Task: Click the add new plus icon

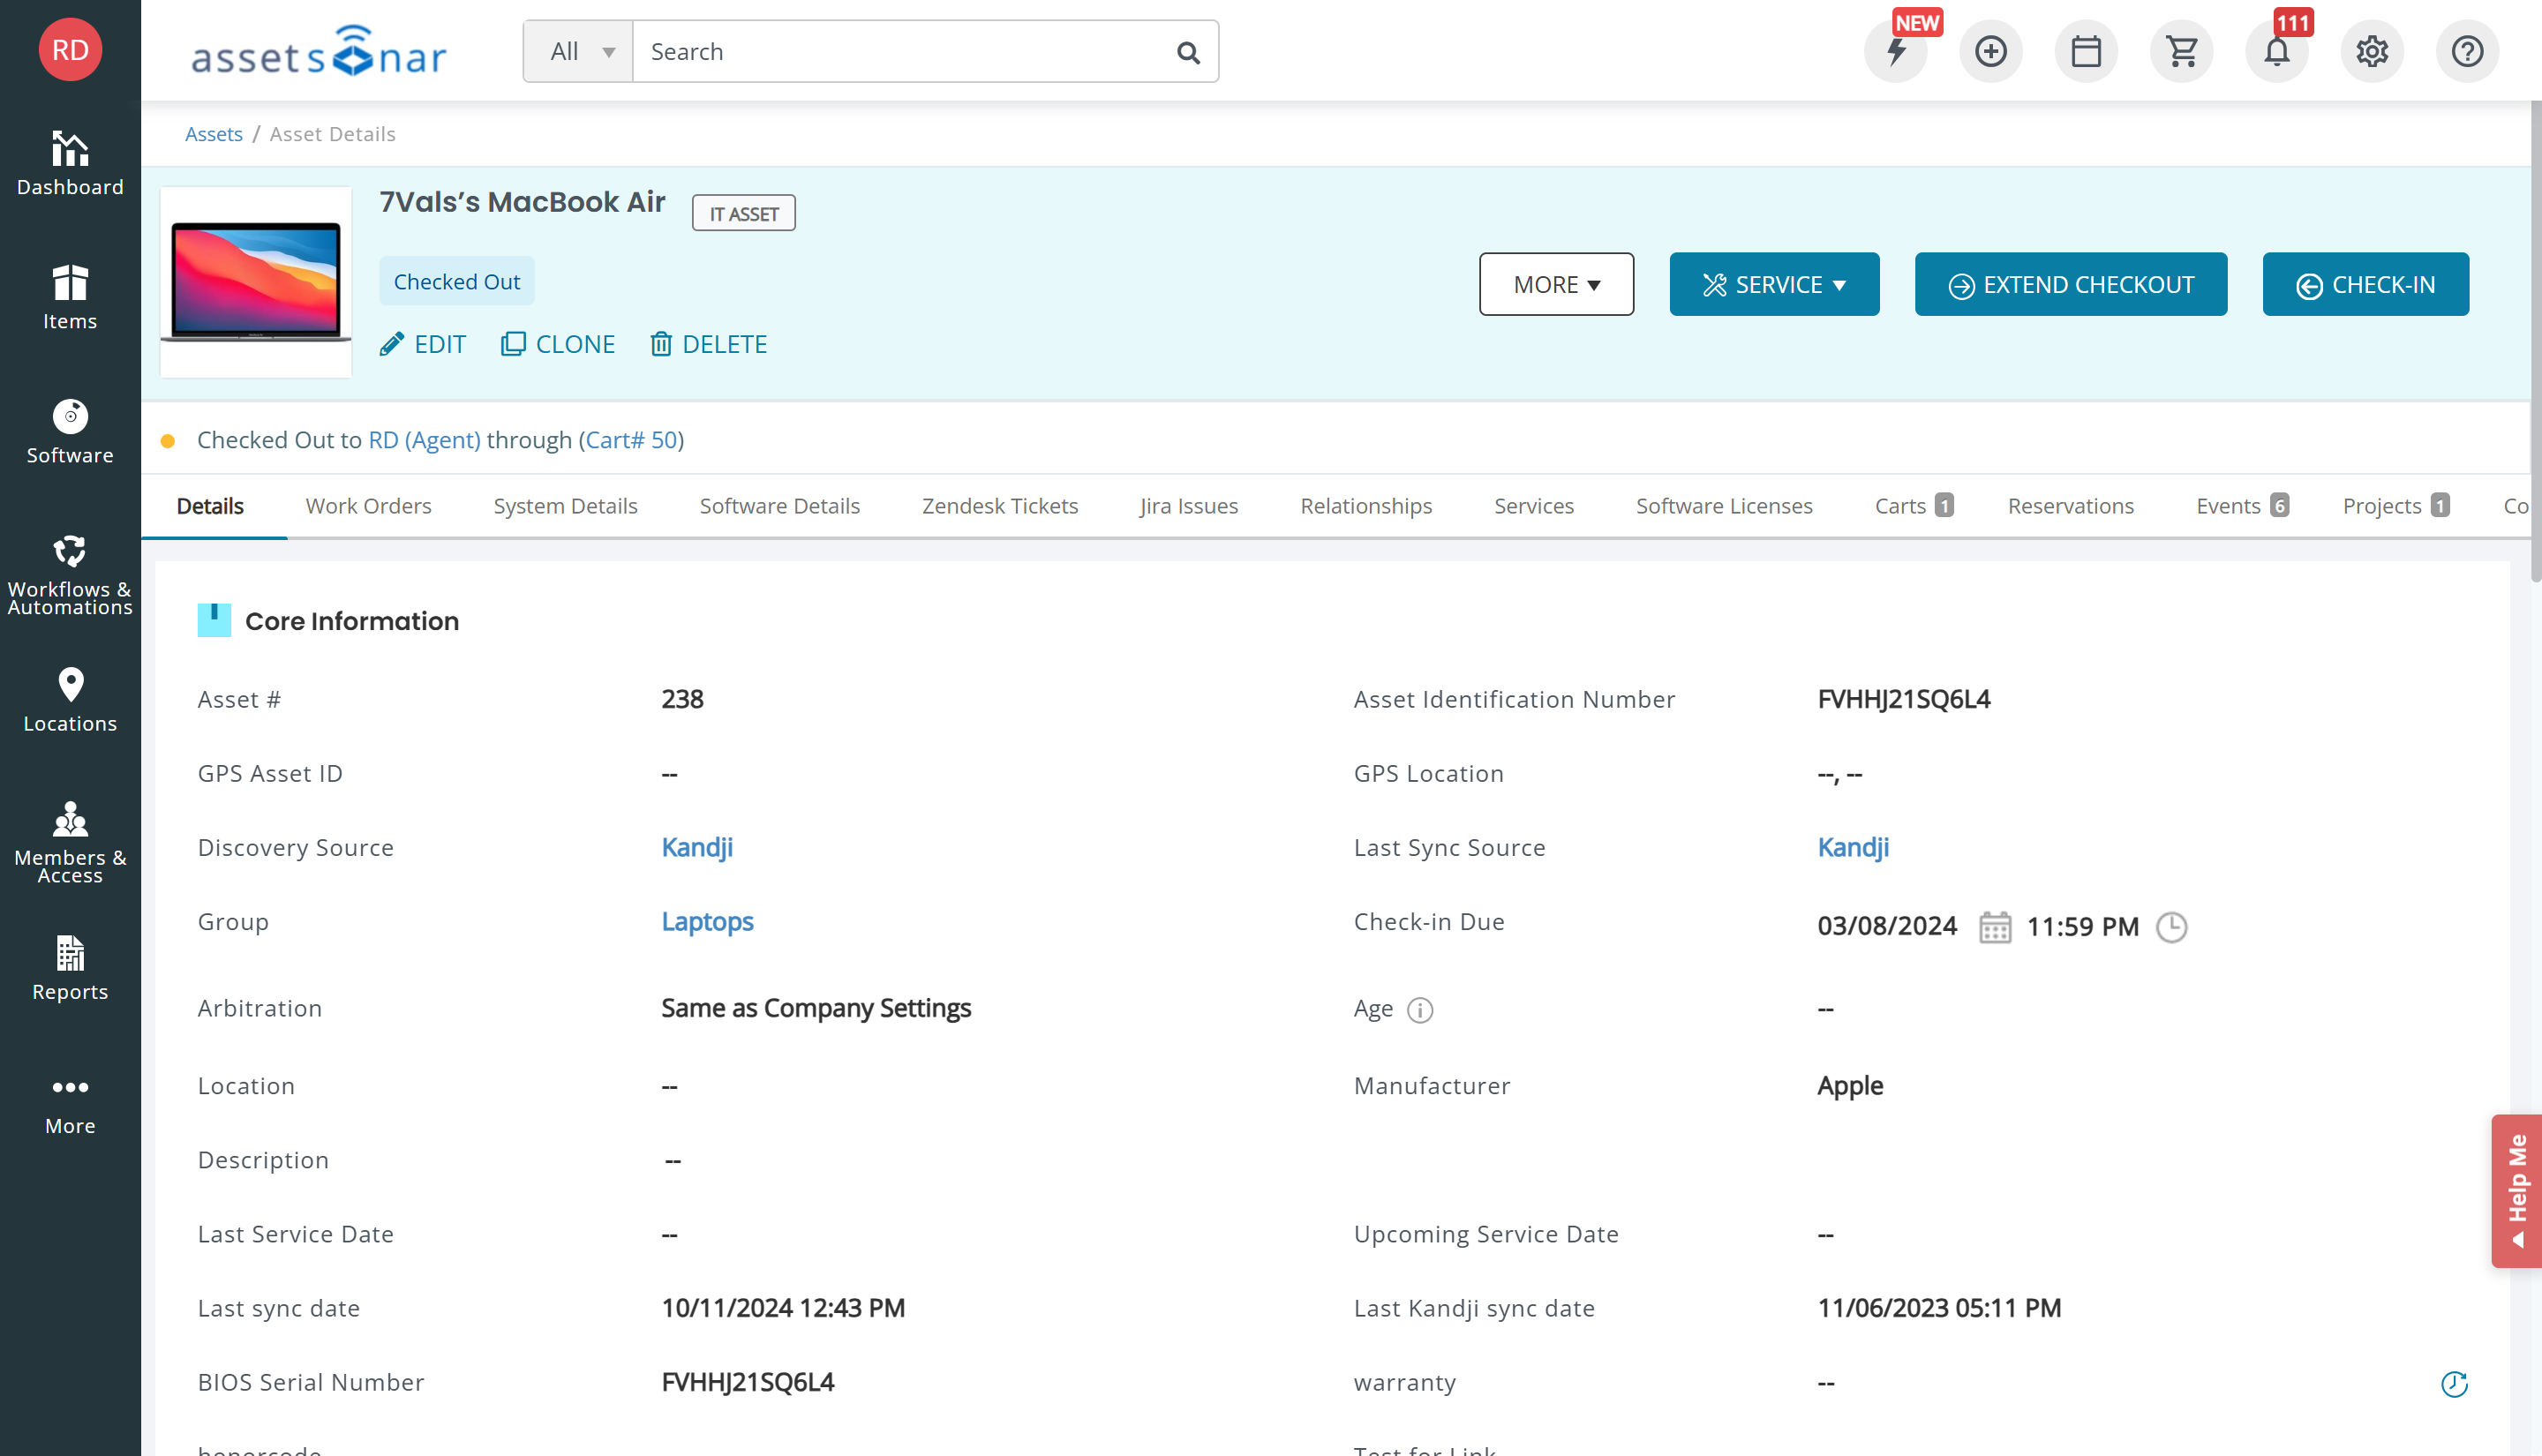Action: (1990, 51)
